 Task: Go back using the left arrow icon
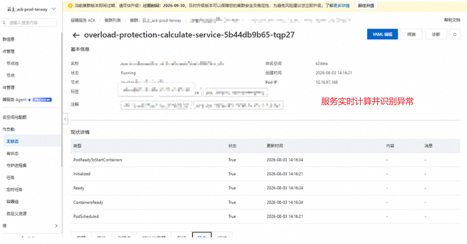[x=76, y=35]
